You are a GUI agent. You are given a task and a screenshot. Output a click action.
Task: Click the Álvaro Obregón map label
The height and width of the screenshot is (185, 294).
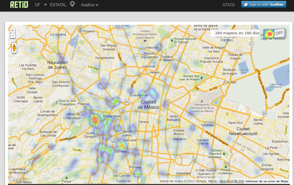[x=90, y=135]
